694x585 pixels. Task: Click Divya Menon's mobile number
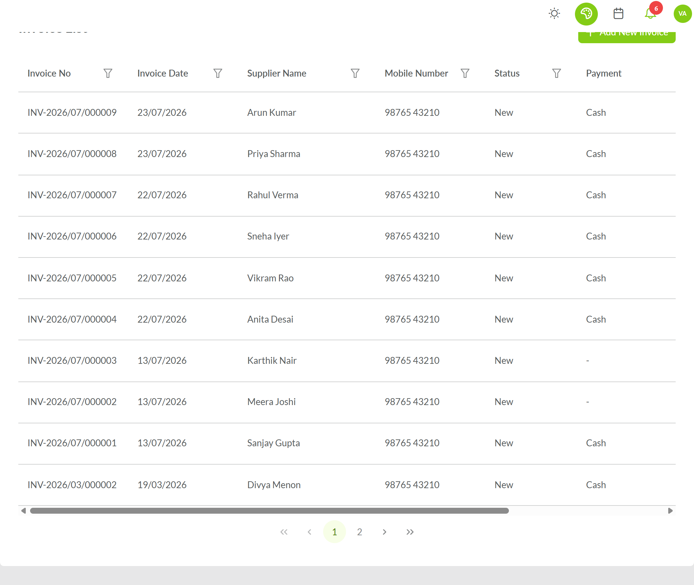(x=412, y=485)
